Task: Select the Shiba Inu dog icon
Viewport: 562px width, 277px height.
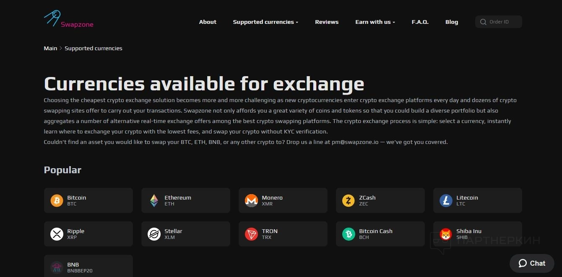Action: 446,234
